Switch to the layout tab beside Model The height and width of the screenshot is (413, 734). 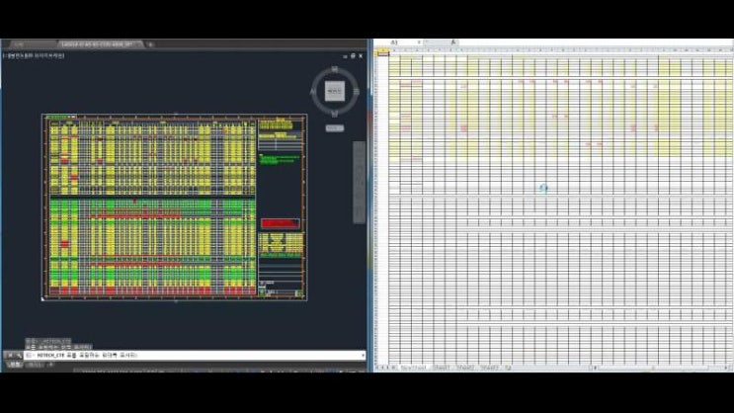(x=35, y=365)
